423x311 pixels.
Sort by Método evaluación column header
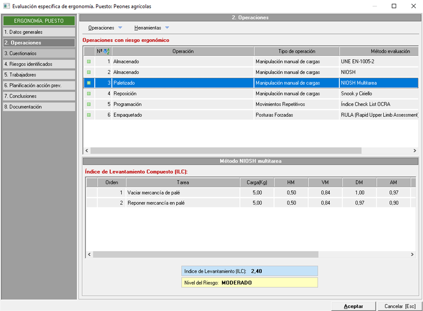(x=378, y=51)
